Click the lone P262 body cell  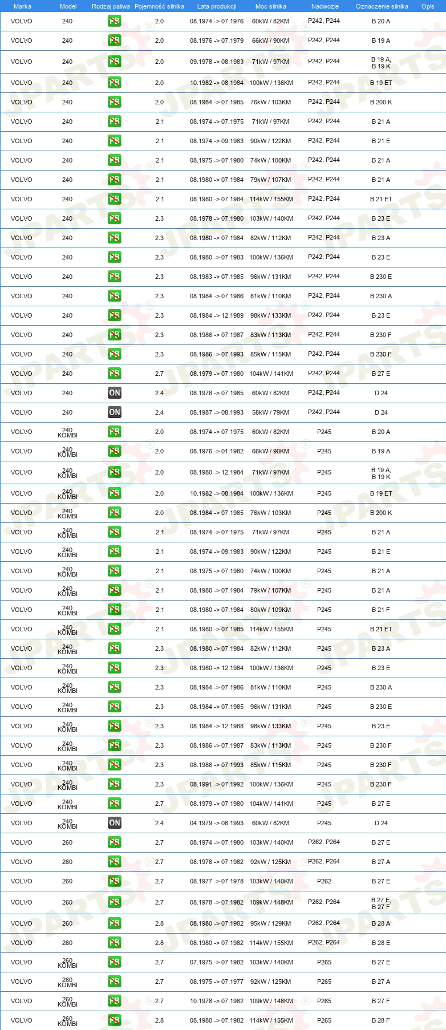(x=324, y=881)
